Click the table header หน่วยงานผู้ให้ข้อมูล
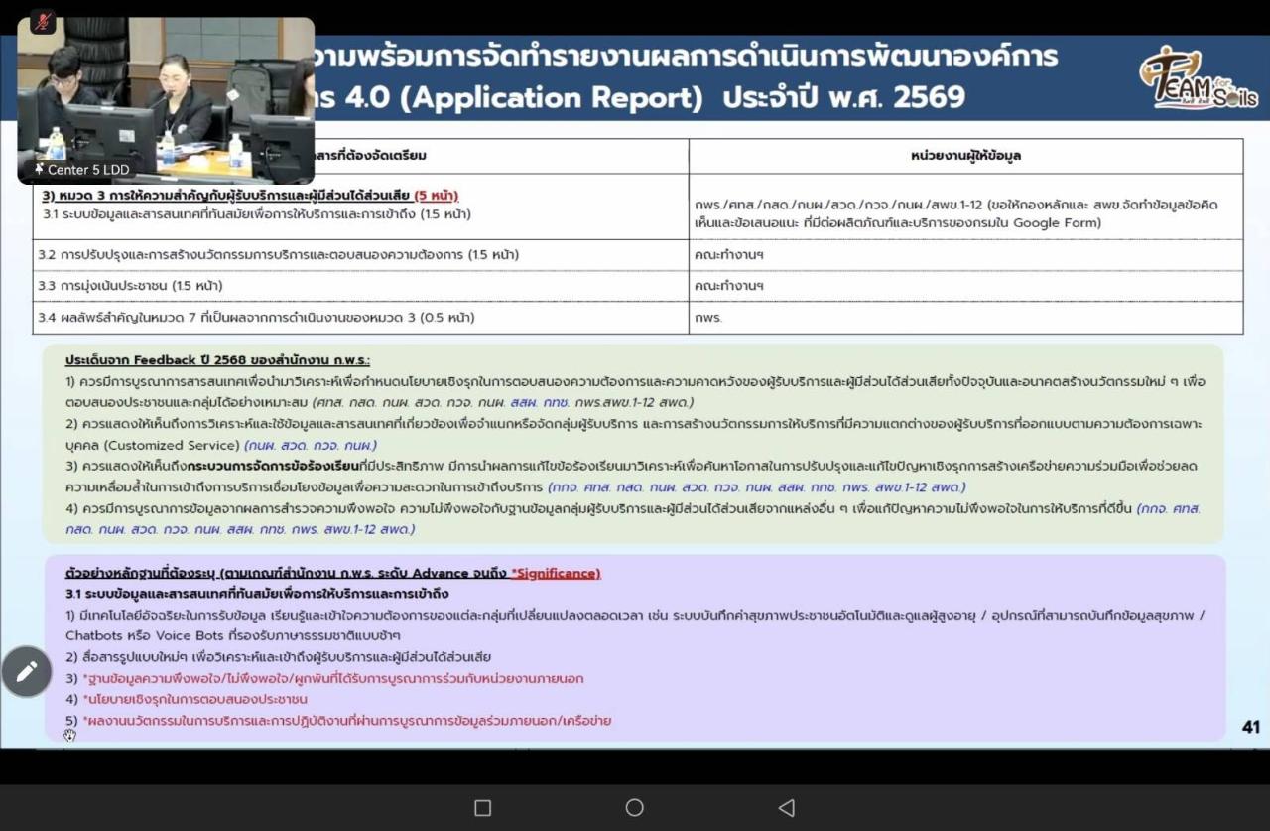The image size is (1270, 831). (965, 156)
